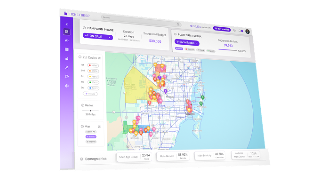313x176 pixels.
Task: Click the info icon beside Campaign Phase
Action: tap(84, 28)
